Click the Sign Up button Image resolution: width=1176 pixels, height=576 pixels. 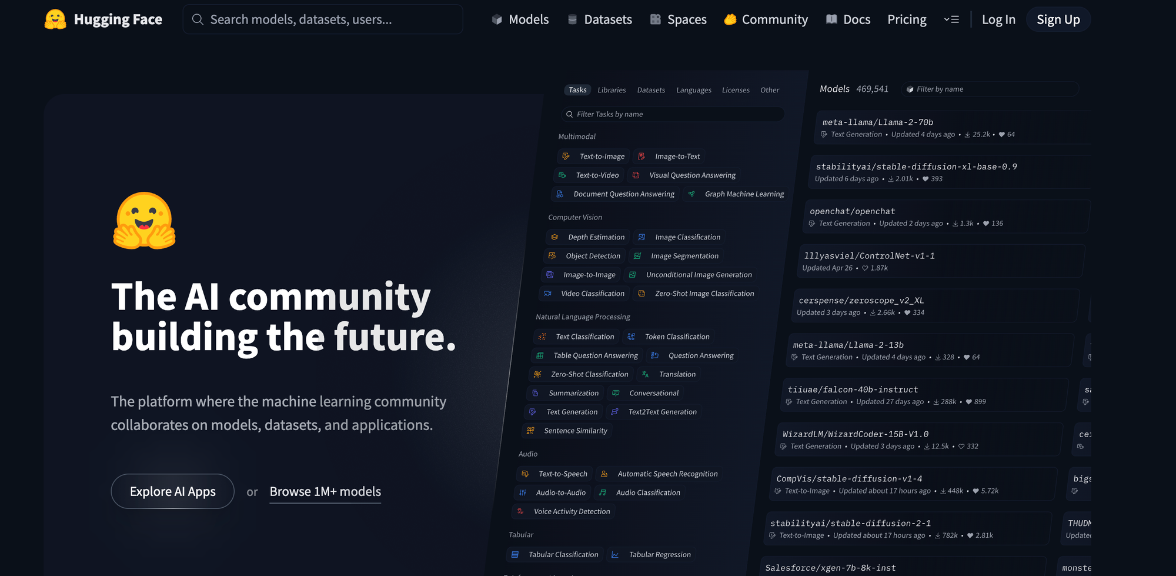1058,19
